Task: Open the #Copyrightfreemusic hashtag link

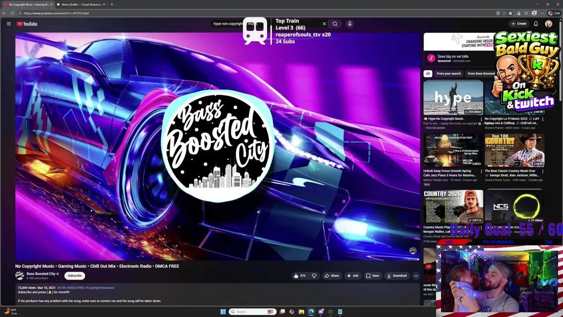Action: (100, 288)
